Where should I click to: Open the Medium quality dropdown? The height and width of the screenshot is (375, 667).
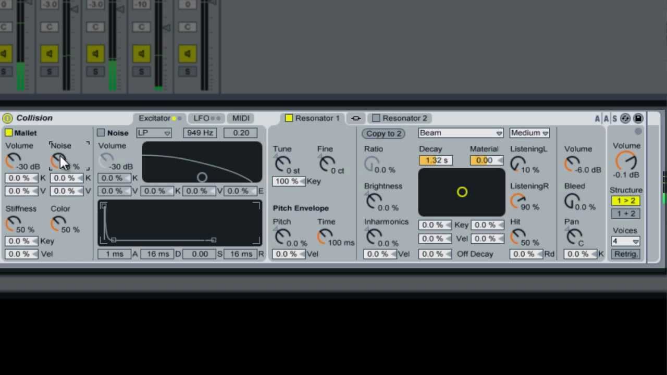[x=529, y=133]
